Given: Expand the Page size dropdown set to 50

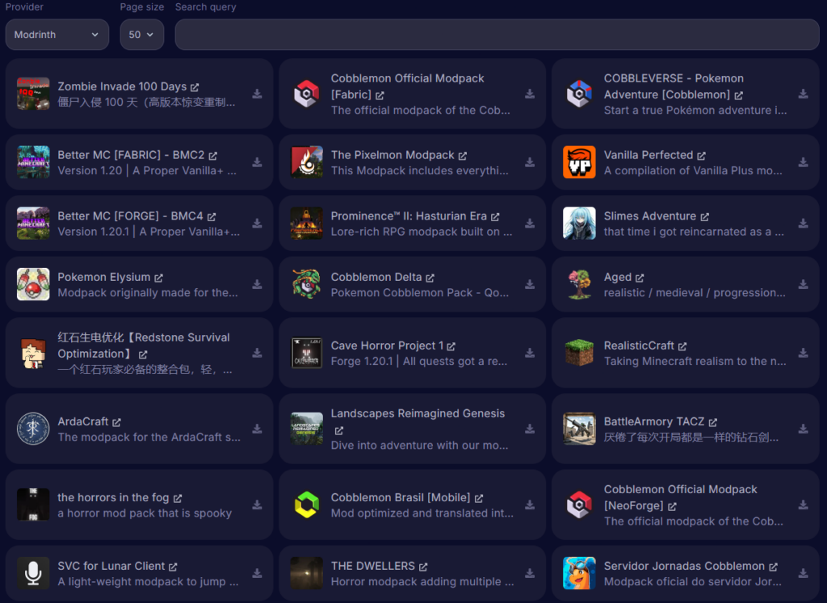Looking at the screenshot, I should coord(141,35).
